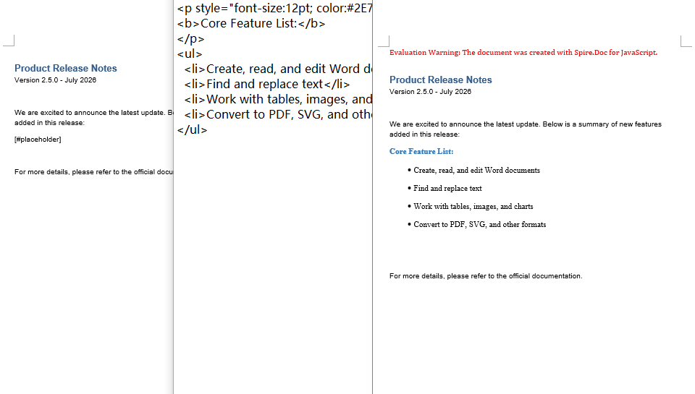Click the blue 'Core Feature List:' heading
This screenshot has height=394, width=695.
(x=421, y=151)
